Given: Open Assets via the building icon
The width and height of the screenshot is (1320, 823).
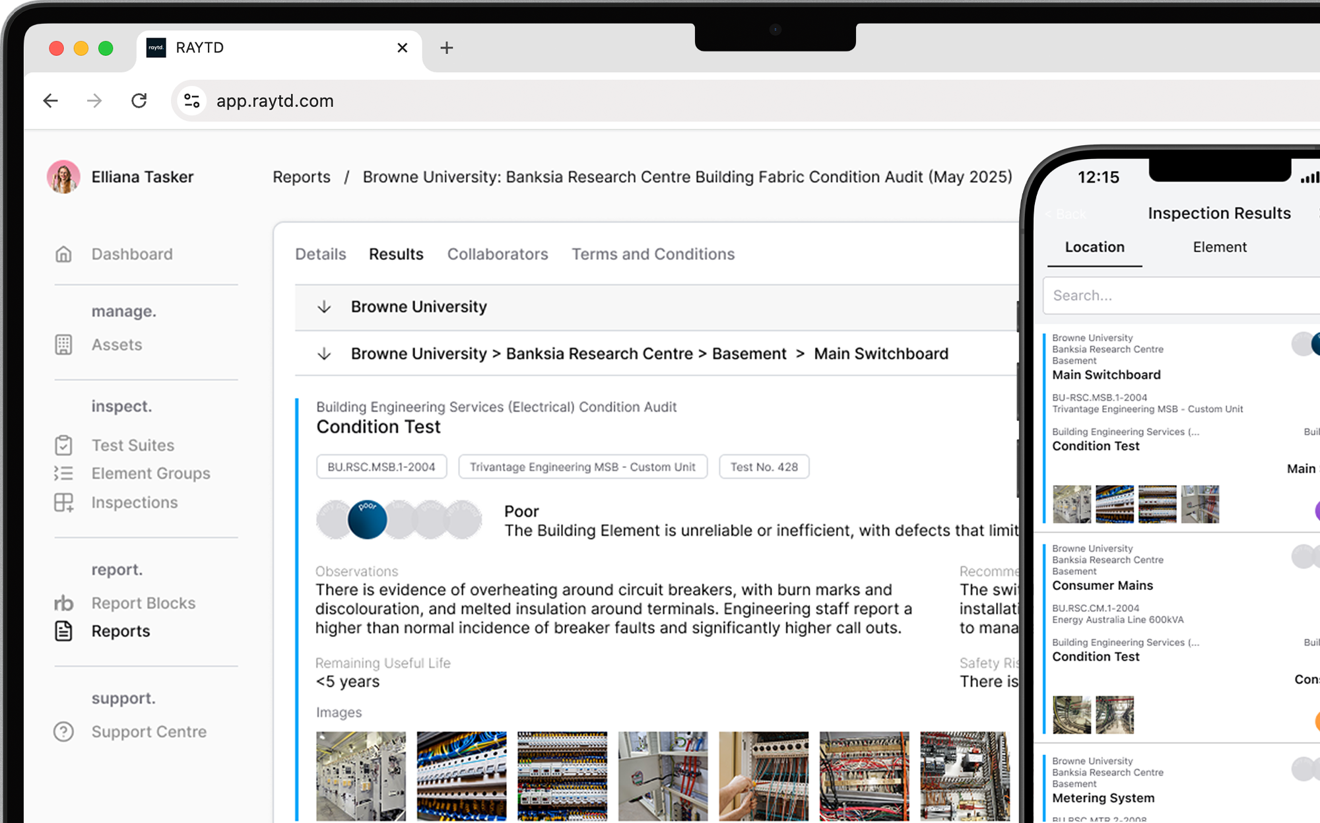Looking at the screenshot, I should click(63, 345).
